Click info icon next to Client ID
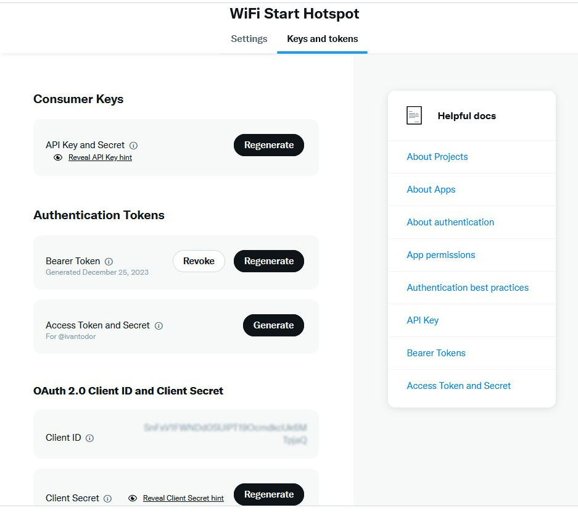578x513 pixels. click(89, 438)
